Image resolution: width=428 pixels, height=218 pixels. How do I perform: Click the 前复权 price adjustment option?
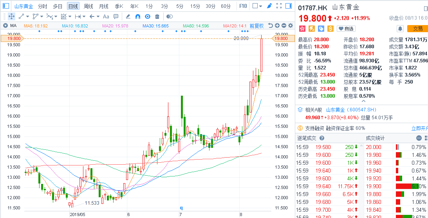tap(256, 26)
